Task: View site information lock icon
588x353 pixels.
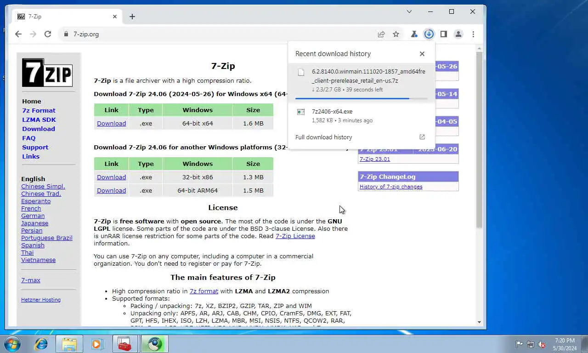Action: pyautogui.click(x=66, y=34)
